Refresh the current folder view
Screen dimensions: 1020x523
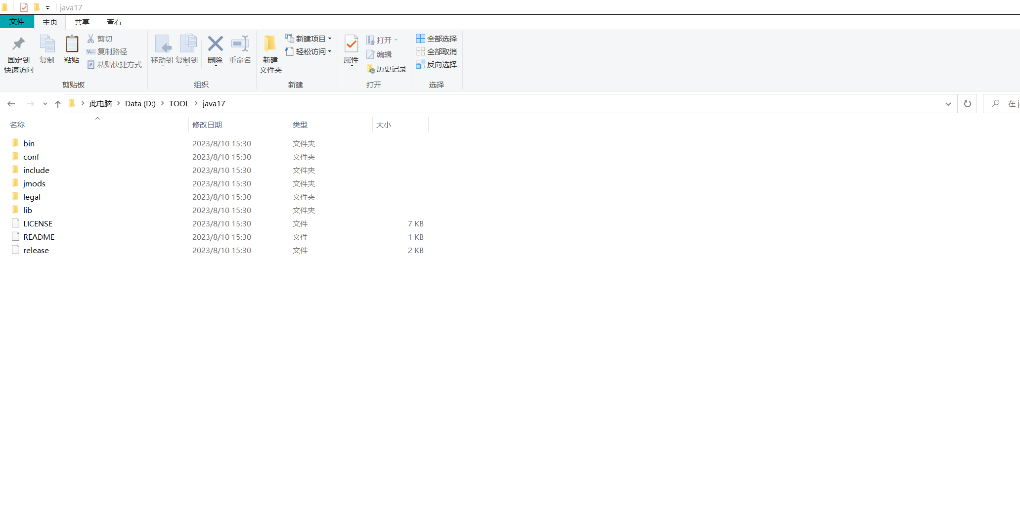967,103
